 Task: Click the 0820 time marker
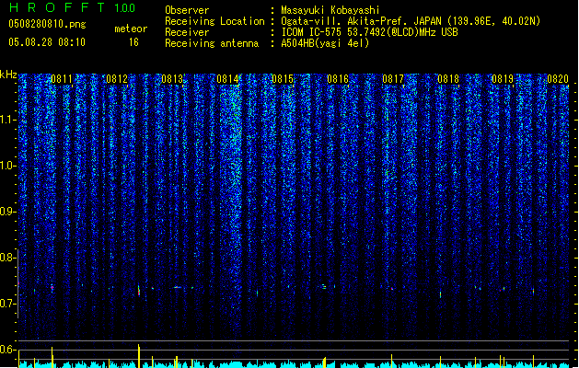point(558,79)
